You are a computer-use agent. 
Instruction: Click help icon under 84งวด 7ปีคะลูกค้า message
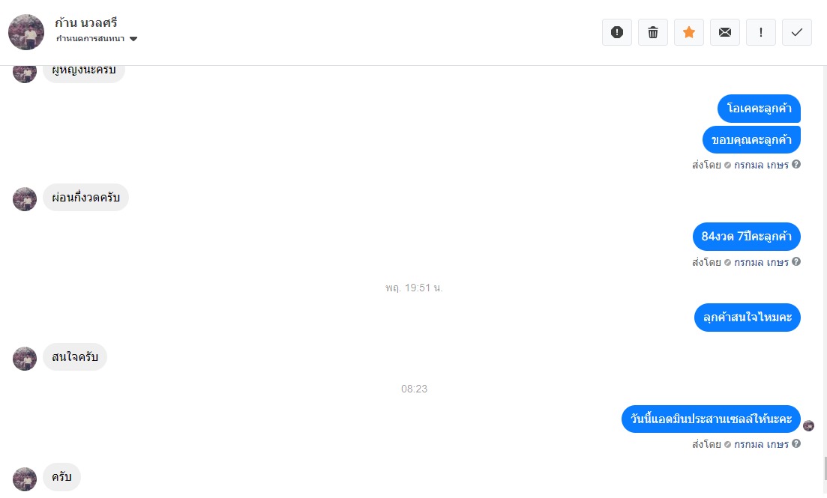[x=796, y=261]
